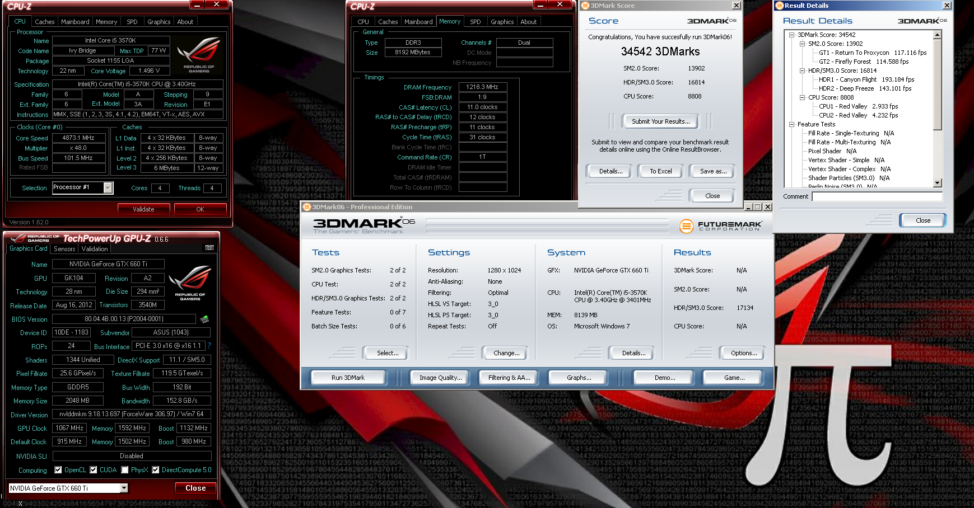The image size is (974, 508).
Task: Click the BIOS Version value 80.04.4B.00.13 field
Action: tap(124, 319)
